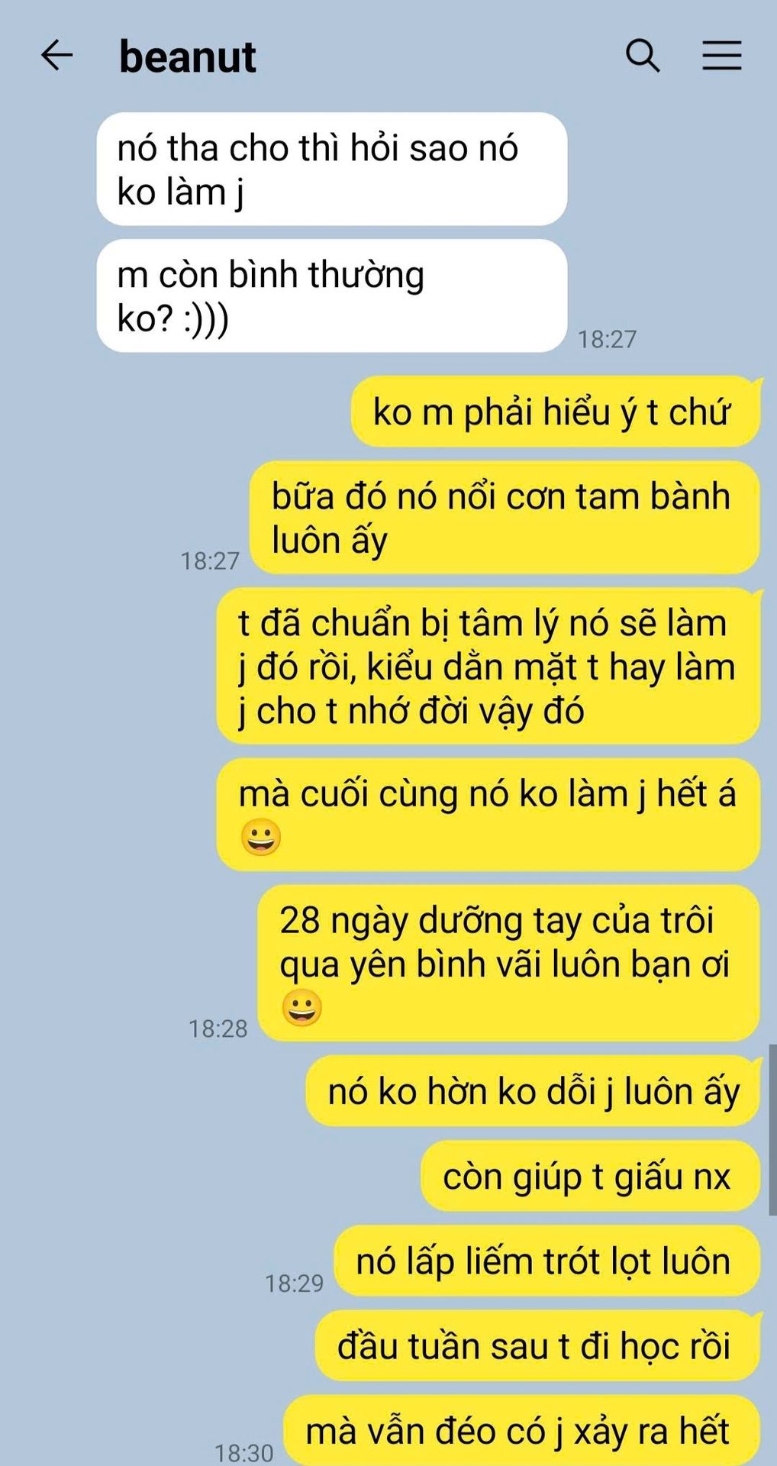Tap message 'nó ko hờn ko dỗi j'
The image size is (777, 1466).
click(x=534, y=1091)
